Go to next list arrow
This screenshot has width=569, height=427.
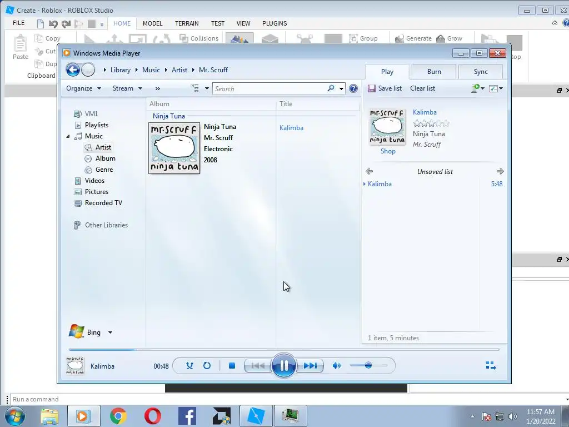(x=500, y=171)
